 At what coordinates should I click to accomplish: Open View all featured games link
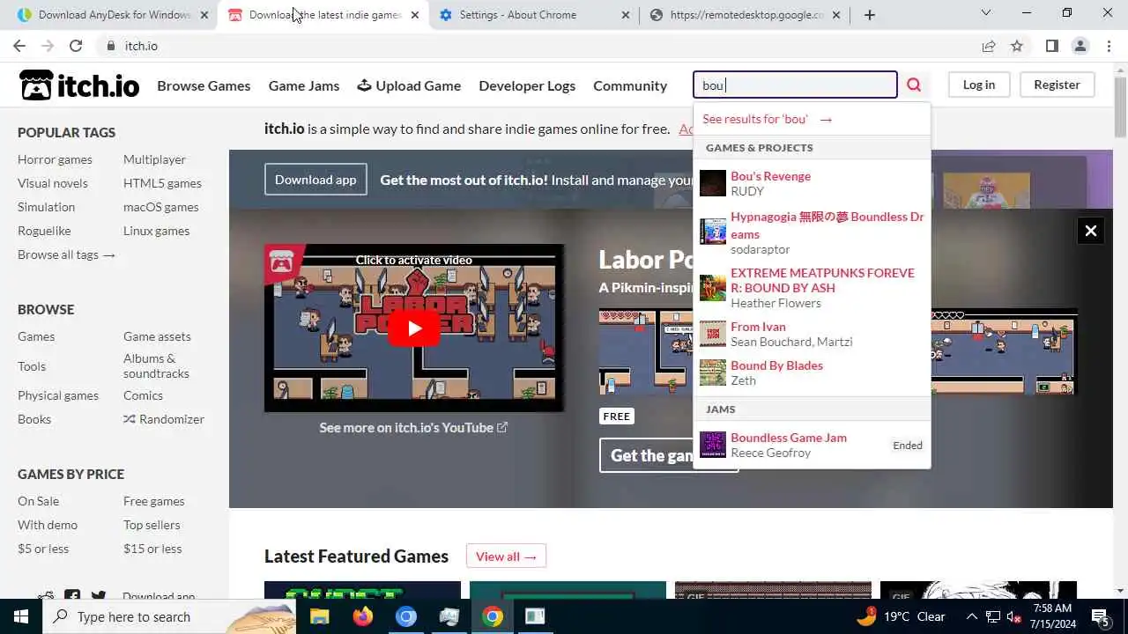506,557
